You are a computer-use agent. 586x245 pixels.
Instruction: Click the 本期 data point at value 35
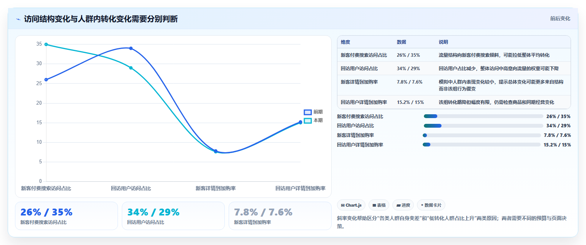tap(46, 44)
